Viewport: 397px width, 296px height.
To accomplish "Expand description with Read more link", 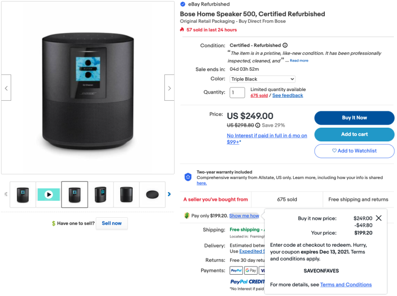I will (x=299, y=61).
